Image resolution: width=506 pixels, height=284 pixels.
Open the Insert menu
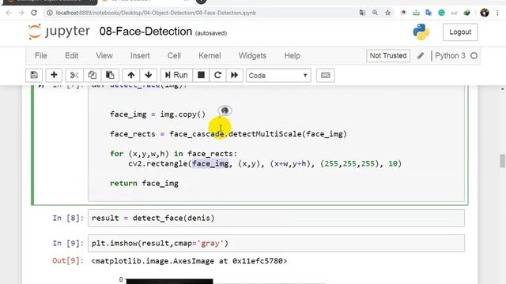coord(140,56)
